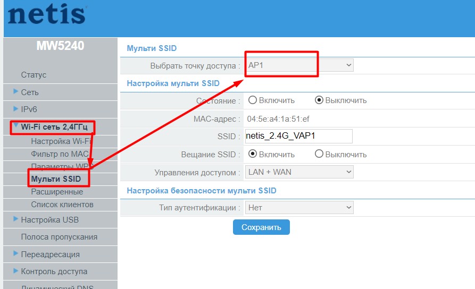Click the netis logo
This screenshot has height=289, width=475.
point(47,14)
